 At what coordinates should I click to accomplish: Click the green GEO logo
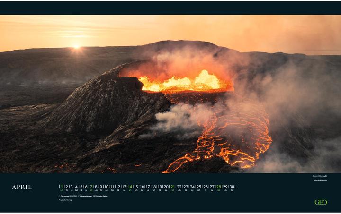[321, 202]
